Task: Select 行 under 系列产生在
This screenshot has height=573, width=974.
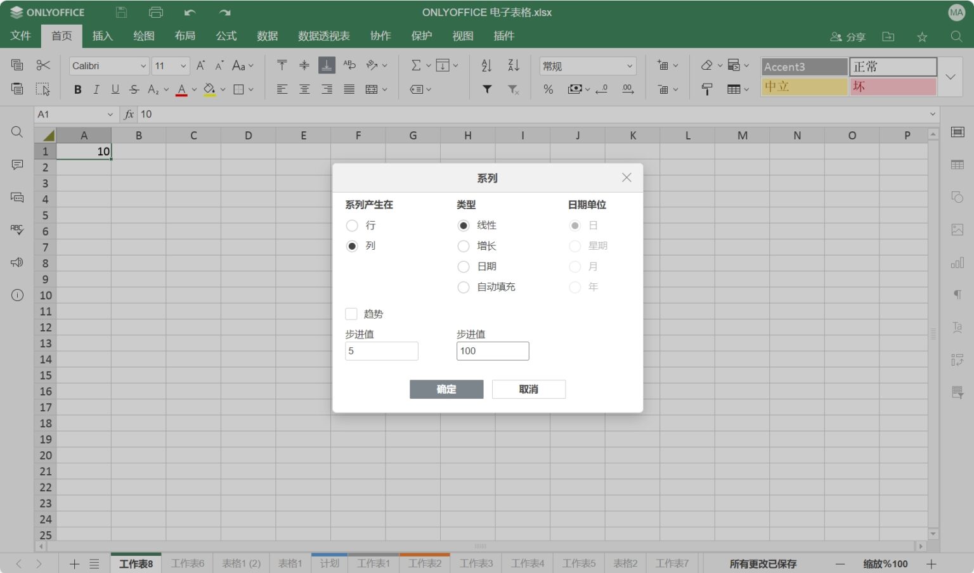Action: tap(352, 226)
